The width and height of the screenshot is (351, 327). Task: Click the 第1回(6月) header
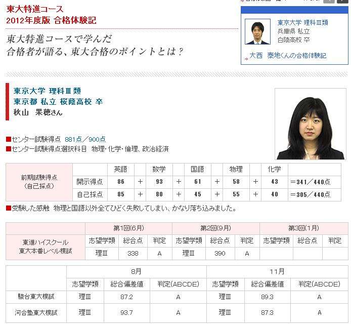pyautogui.click(x=128, y=228)
